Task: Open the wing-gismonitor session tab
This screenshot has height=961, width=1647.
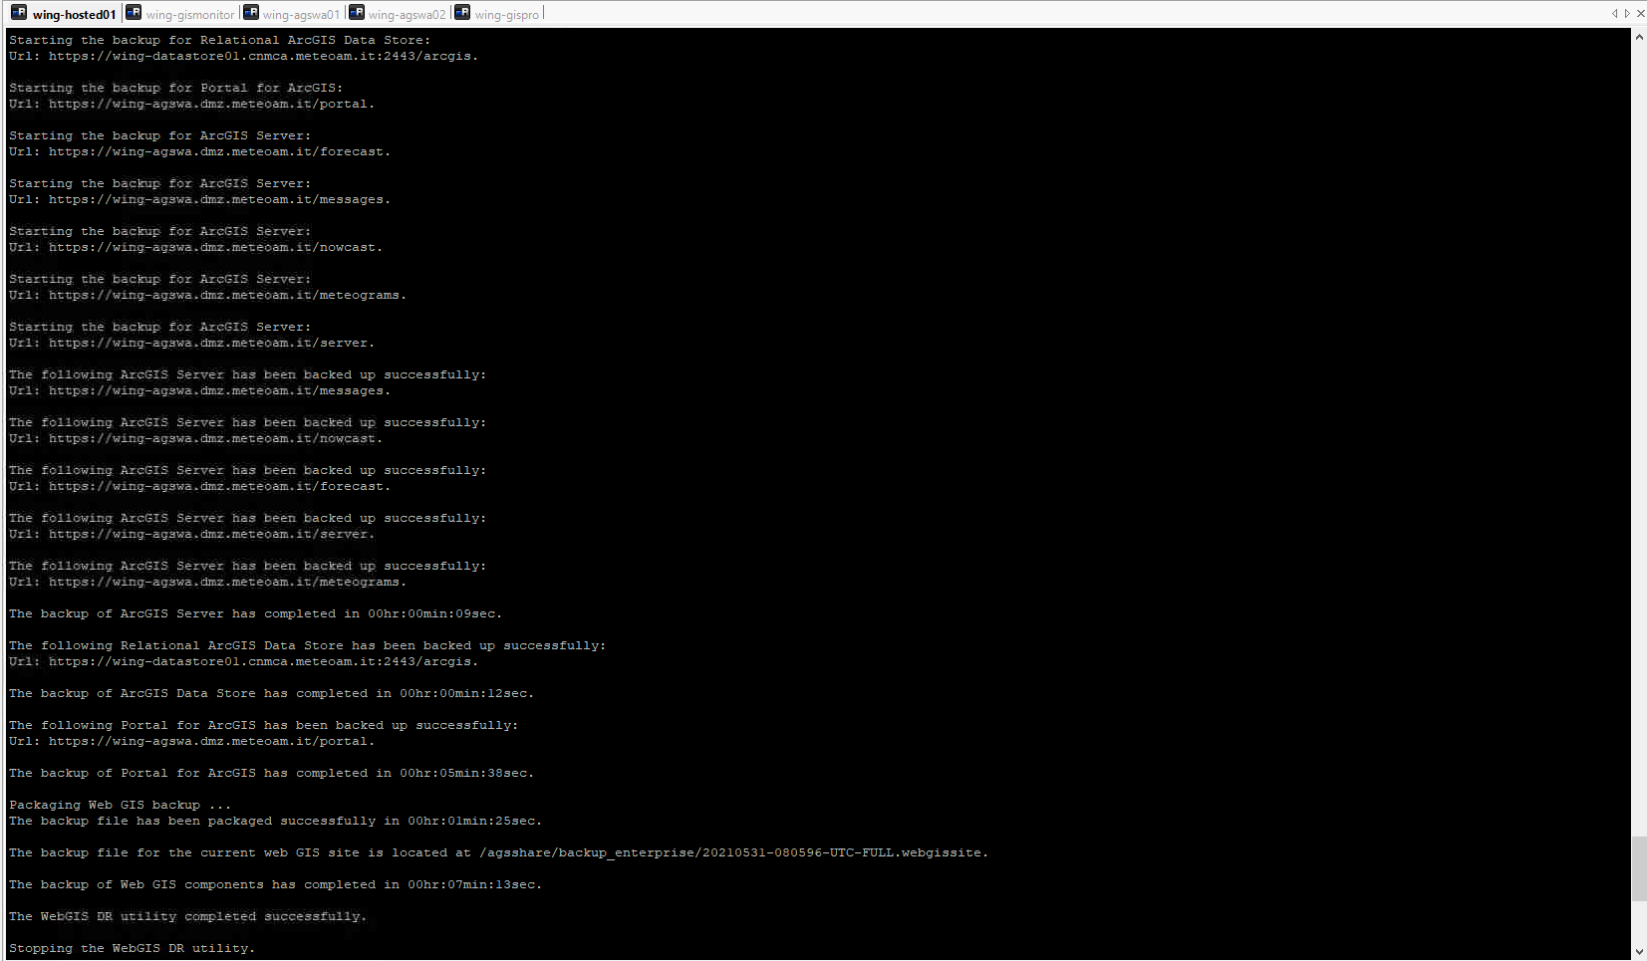Action: click(x=180, y=14)
